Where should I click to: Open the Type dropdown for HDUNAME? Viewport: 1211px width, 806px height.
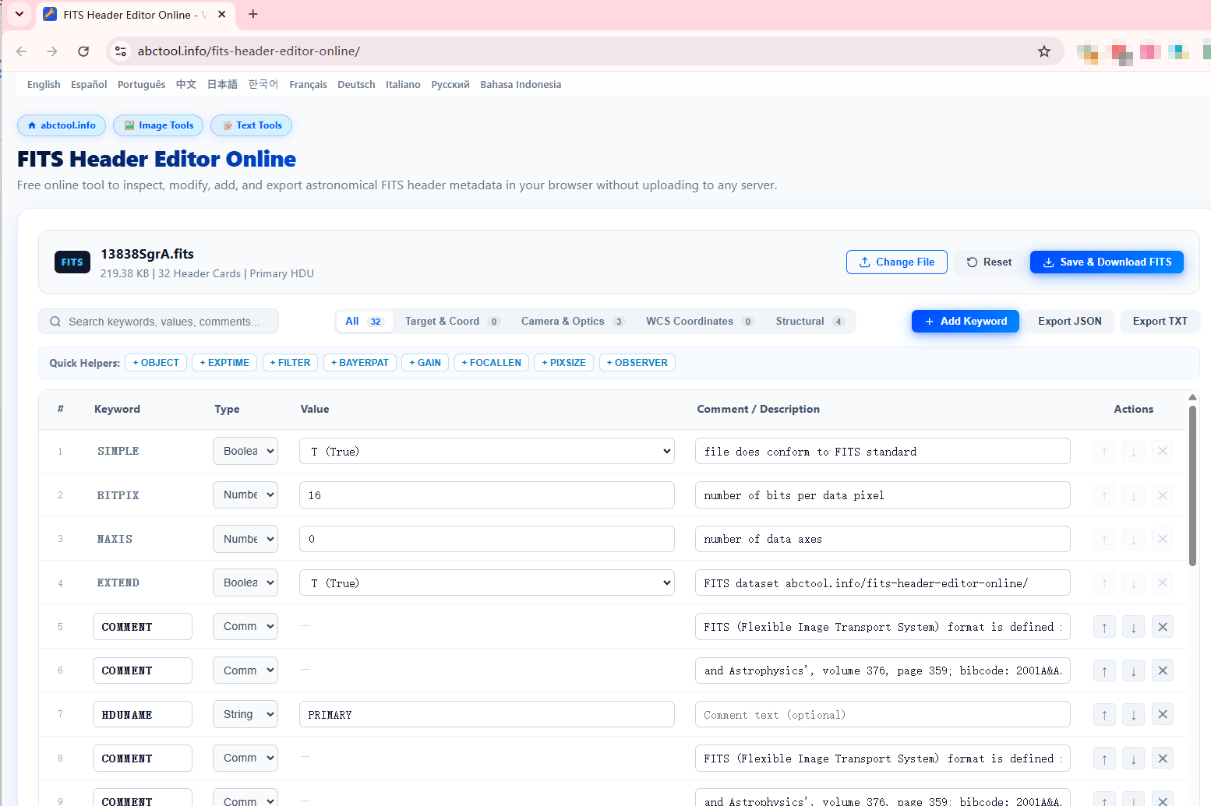pos(245,715)
